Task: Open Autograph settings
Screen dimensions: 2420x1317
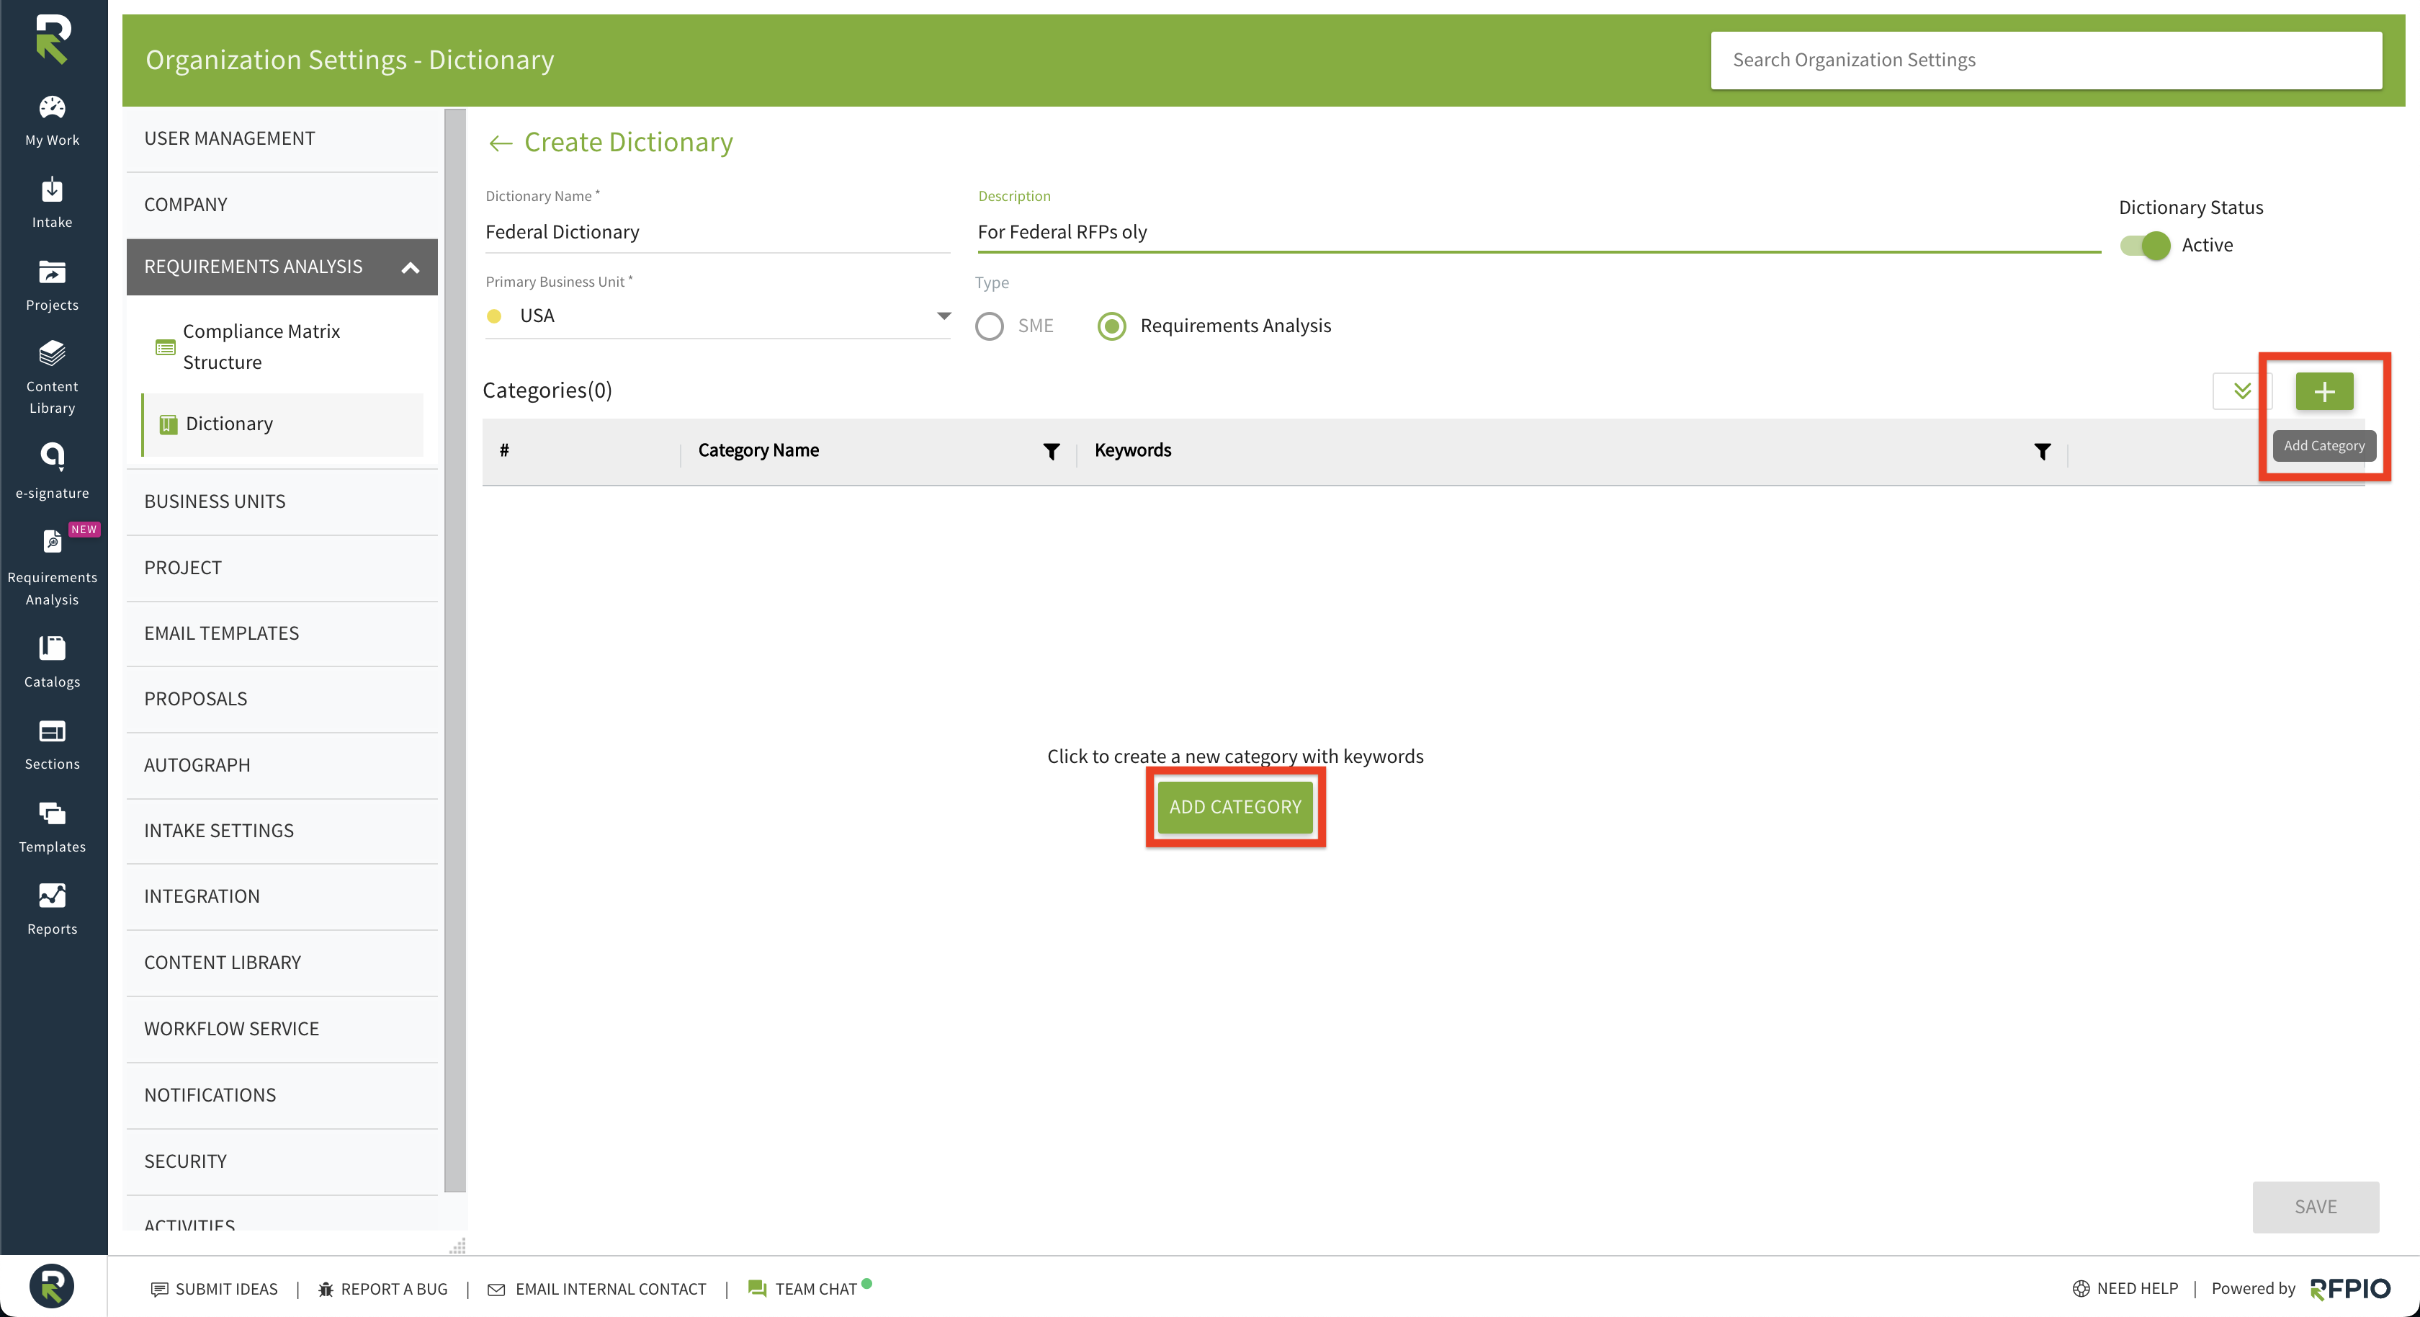Action: (x=282, y=765)
